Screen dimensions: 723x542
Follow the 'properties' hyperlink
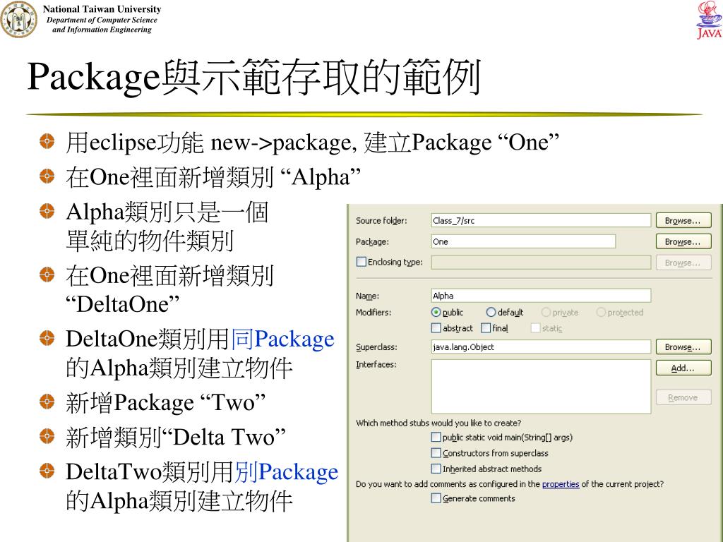click(560, 484)
